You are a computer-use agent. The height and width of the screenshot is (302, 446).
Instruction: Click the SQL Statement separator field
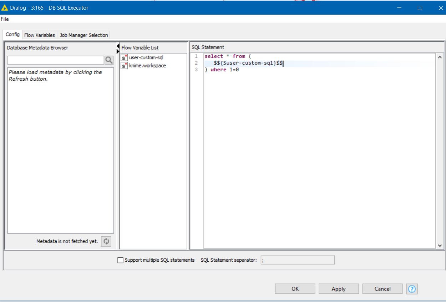298,260
